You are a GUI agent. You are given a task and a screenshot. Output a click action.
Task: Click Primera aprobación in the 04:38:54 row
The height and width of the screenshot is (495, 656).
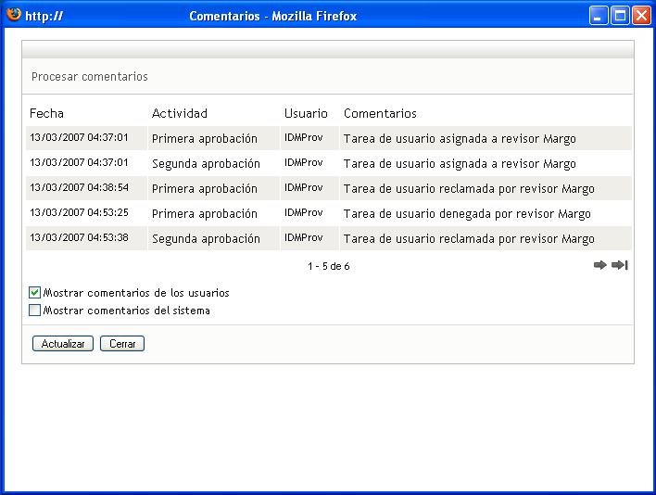click(x=205, y=189)
